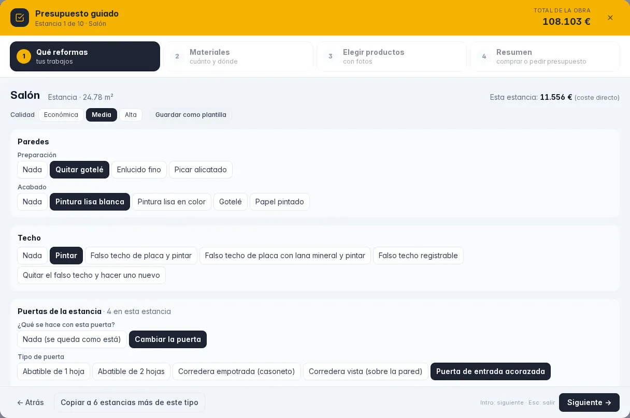The image size is (630, 418).
Task: Jump to the Resumen step
Action: [x=545, y=56]
